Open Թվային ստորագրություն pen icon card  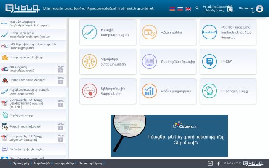108,32
